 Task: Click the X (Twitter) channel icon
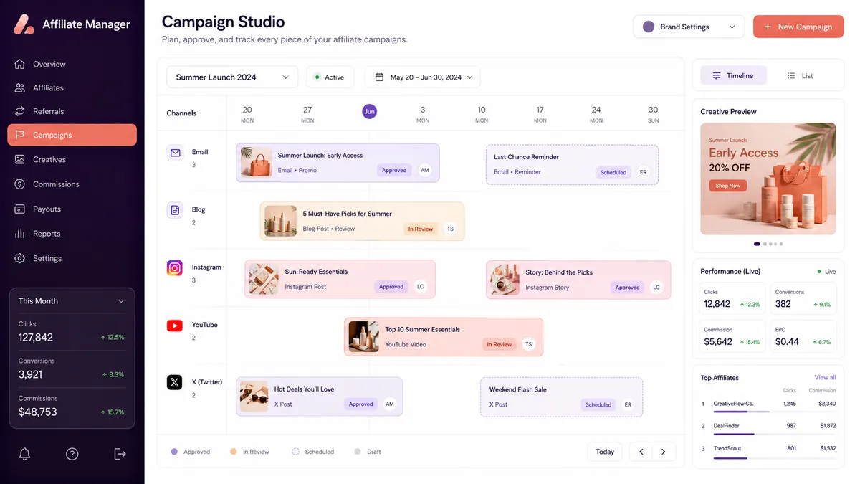click(x=175, y=382)
